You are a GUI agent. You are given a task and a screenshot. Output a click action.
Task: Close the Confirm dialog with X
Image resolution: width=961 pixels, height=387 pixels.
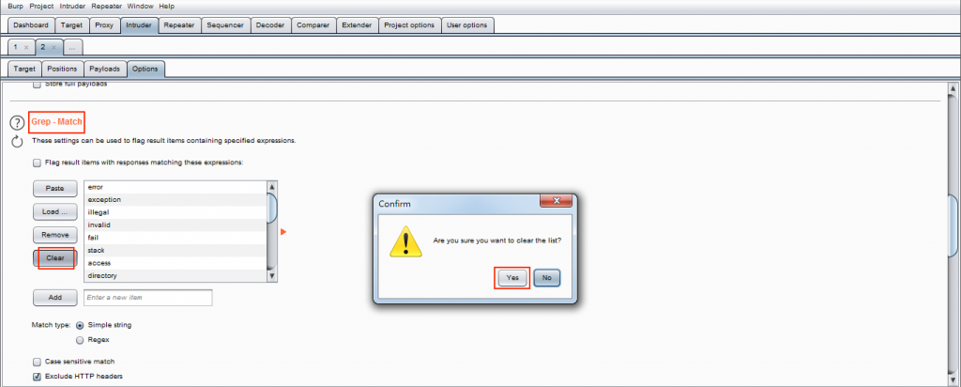point(556,201)
